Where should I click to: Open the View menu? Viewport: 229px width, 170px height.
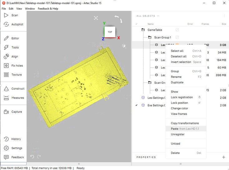(x=19, y=9)
